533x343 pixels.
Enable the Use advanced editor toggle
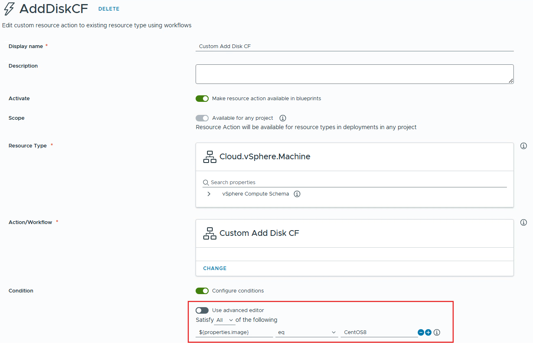(202, 310)
